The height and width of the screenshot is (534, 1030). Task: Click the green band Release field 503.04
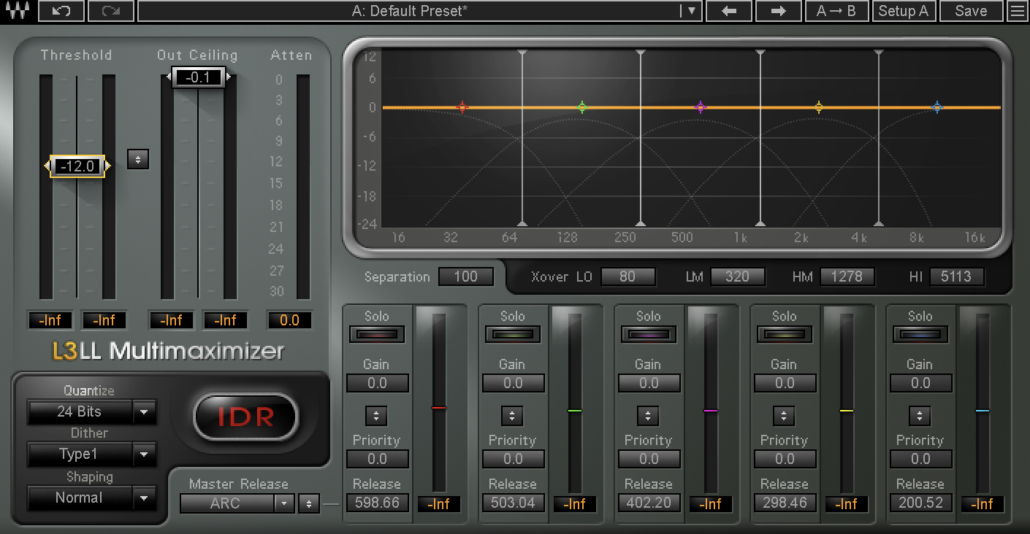(513, 503)
